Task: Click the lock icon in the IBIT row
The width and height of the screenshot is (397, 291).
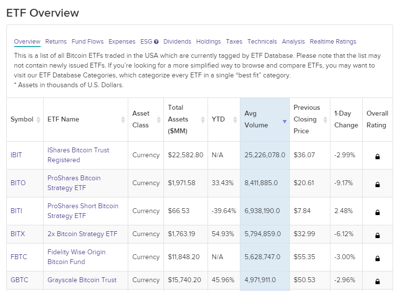Action: point(377,157)
